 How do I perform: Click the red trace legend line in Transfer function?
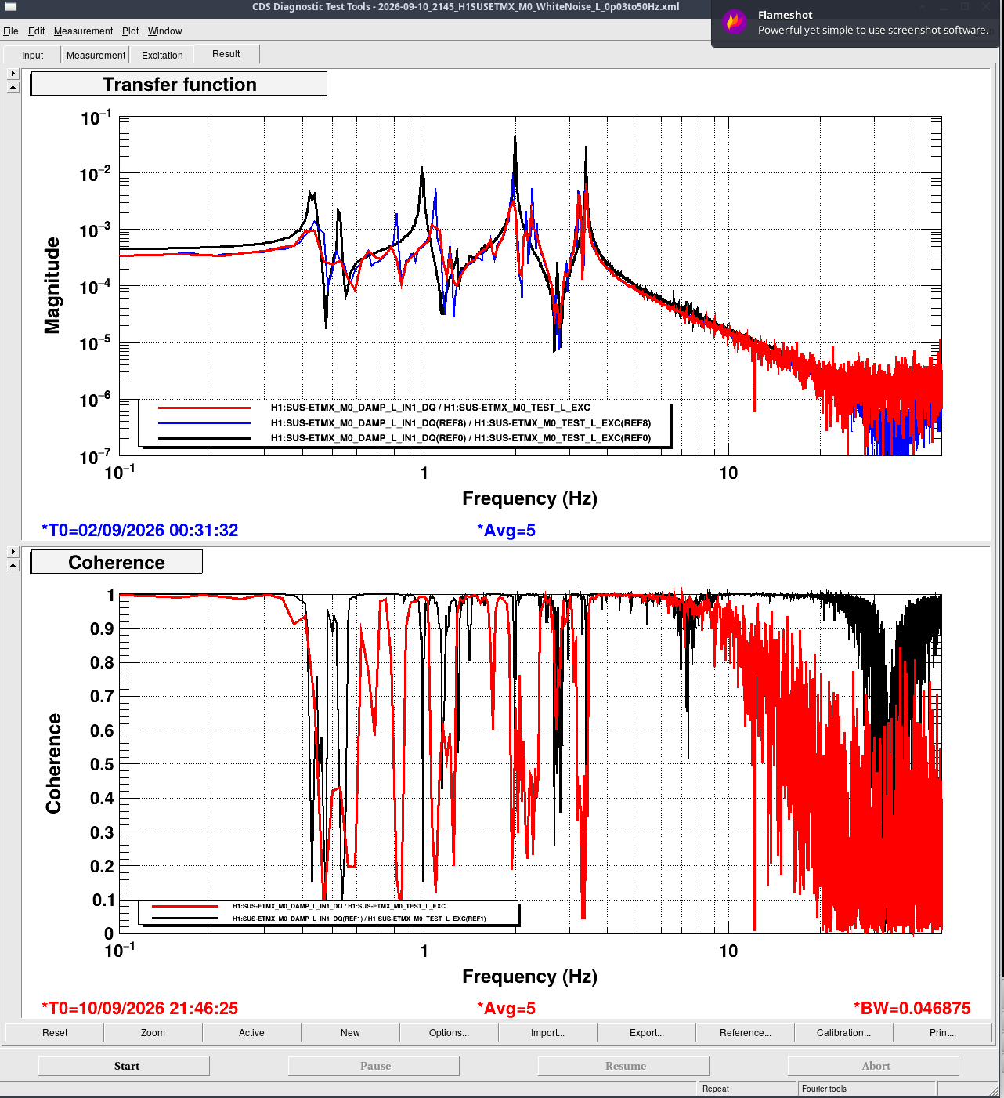pos(204,408)
